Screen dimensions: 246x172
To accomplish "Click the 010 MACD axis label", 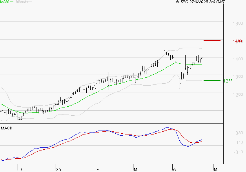I will point(239,142).
